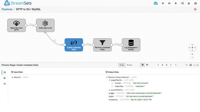Screen dimensions: 200x112
Task: Collapse the Record1-Output Record1 node
Action: tap(107, 77)
